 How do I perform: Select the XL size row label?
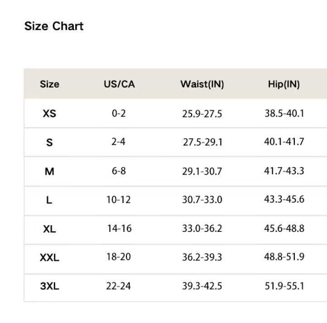(49, 229)
